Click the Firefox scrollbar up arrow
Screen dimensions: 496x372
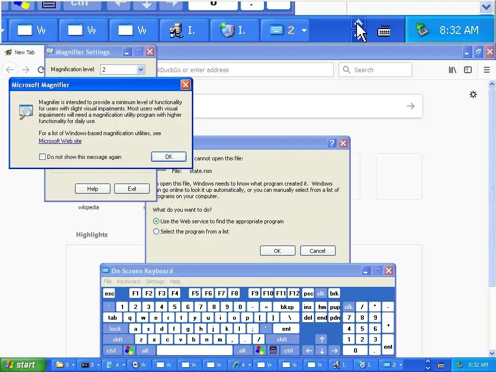click(492, 84)
